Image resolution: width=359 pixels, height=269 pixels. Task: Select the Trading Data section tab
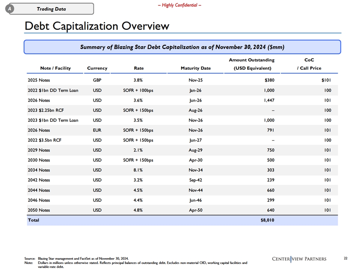[52, 9]
